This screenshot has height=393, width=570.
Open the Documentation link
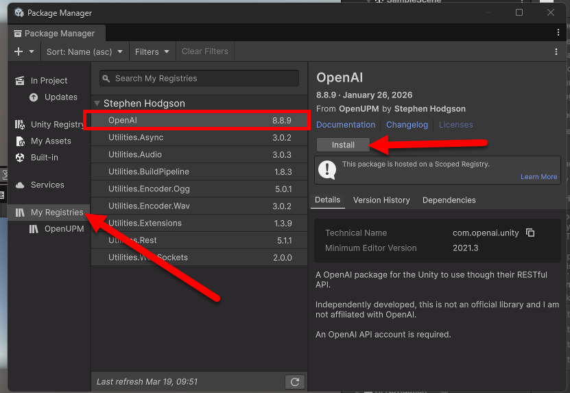pos(345,125)
